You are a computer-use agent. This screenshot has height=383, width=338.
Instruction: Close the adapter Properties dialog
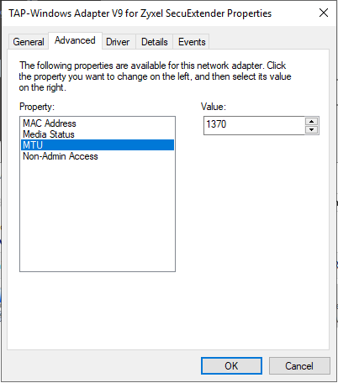pos(324,13)
